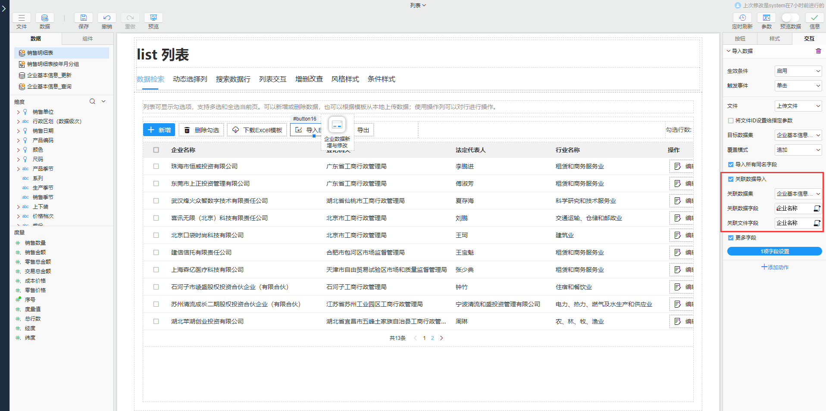Screen dimensions: 826x411
Task: Open the 增删改查 tab
Action: point(309,79)
